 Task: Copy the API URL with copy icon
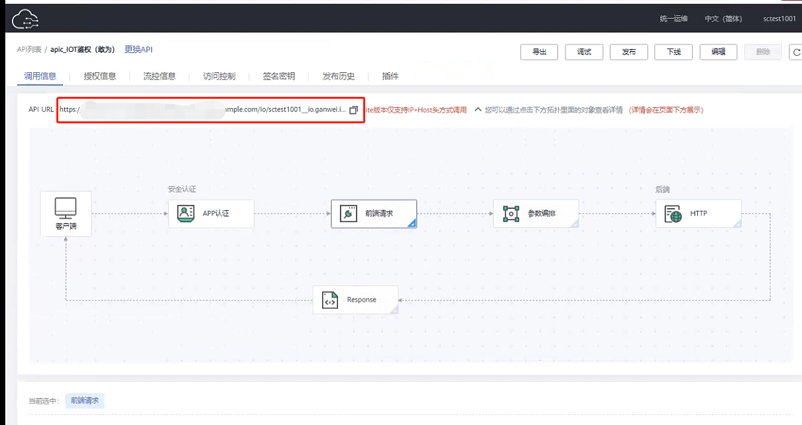pos(353,110)
